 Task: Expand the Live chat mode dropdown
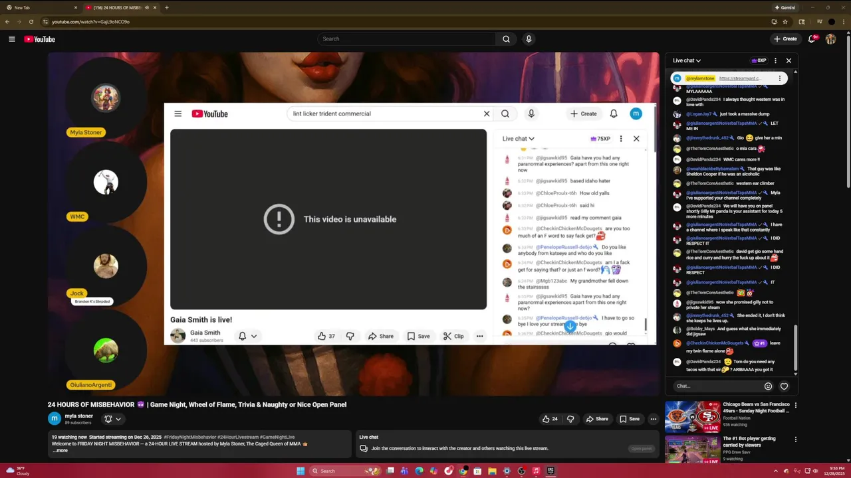point(687,60)
